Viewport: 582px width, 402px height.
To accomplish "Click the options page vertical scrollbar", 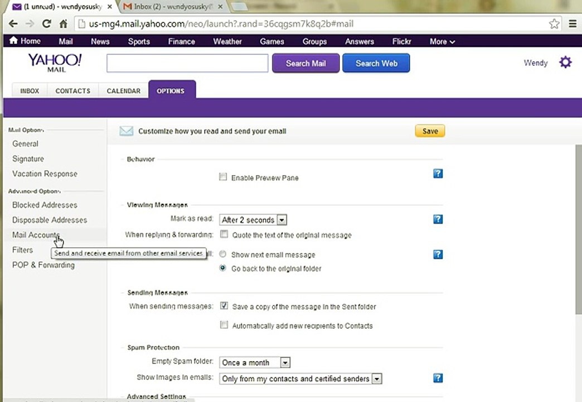I will tap(579, 229).
